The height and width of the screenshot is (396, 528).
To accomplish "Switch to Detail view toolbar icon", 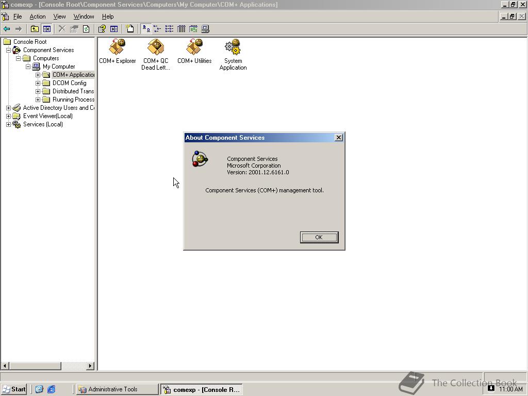I will click(181, 29).
